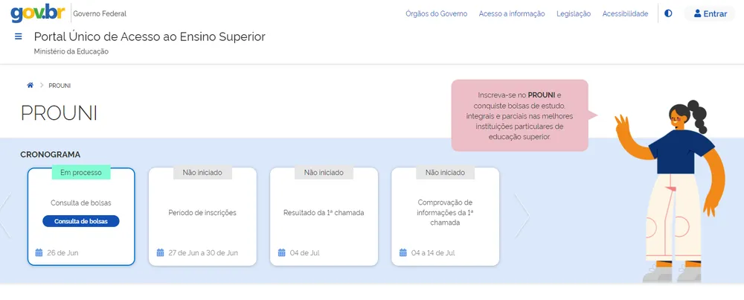This screenshot has height=300, width=744.
Task: Select the Período de inscrições card
Action: pyautogui.click(x=202, y=217)
